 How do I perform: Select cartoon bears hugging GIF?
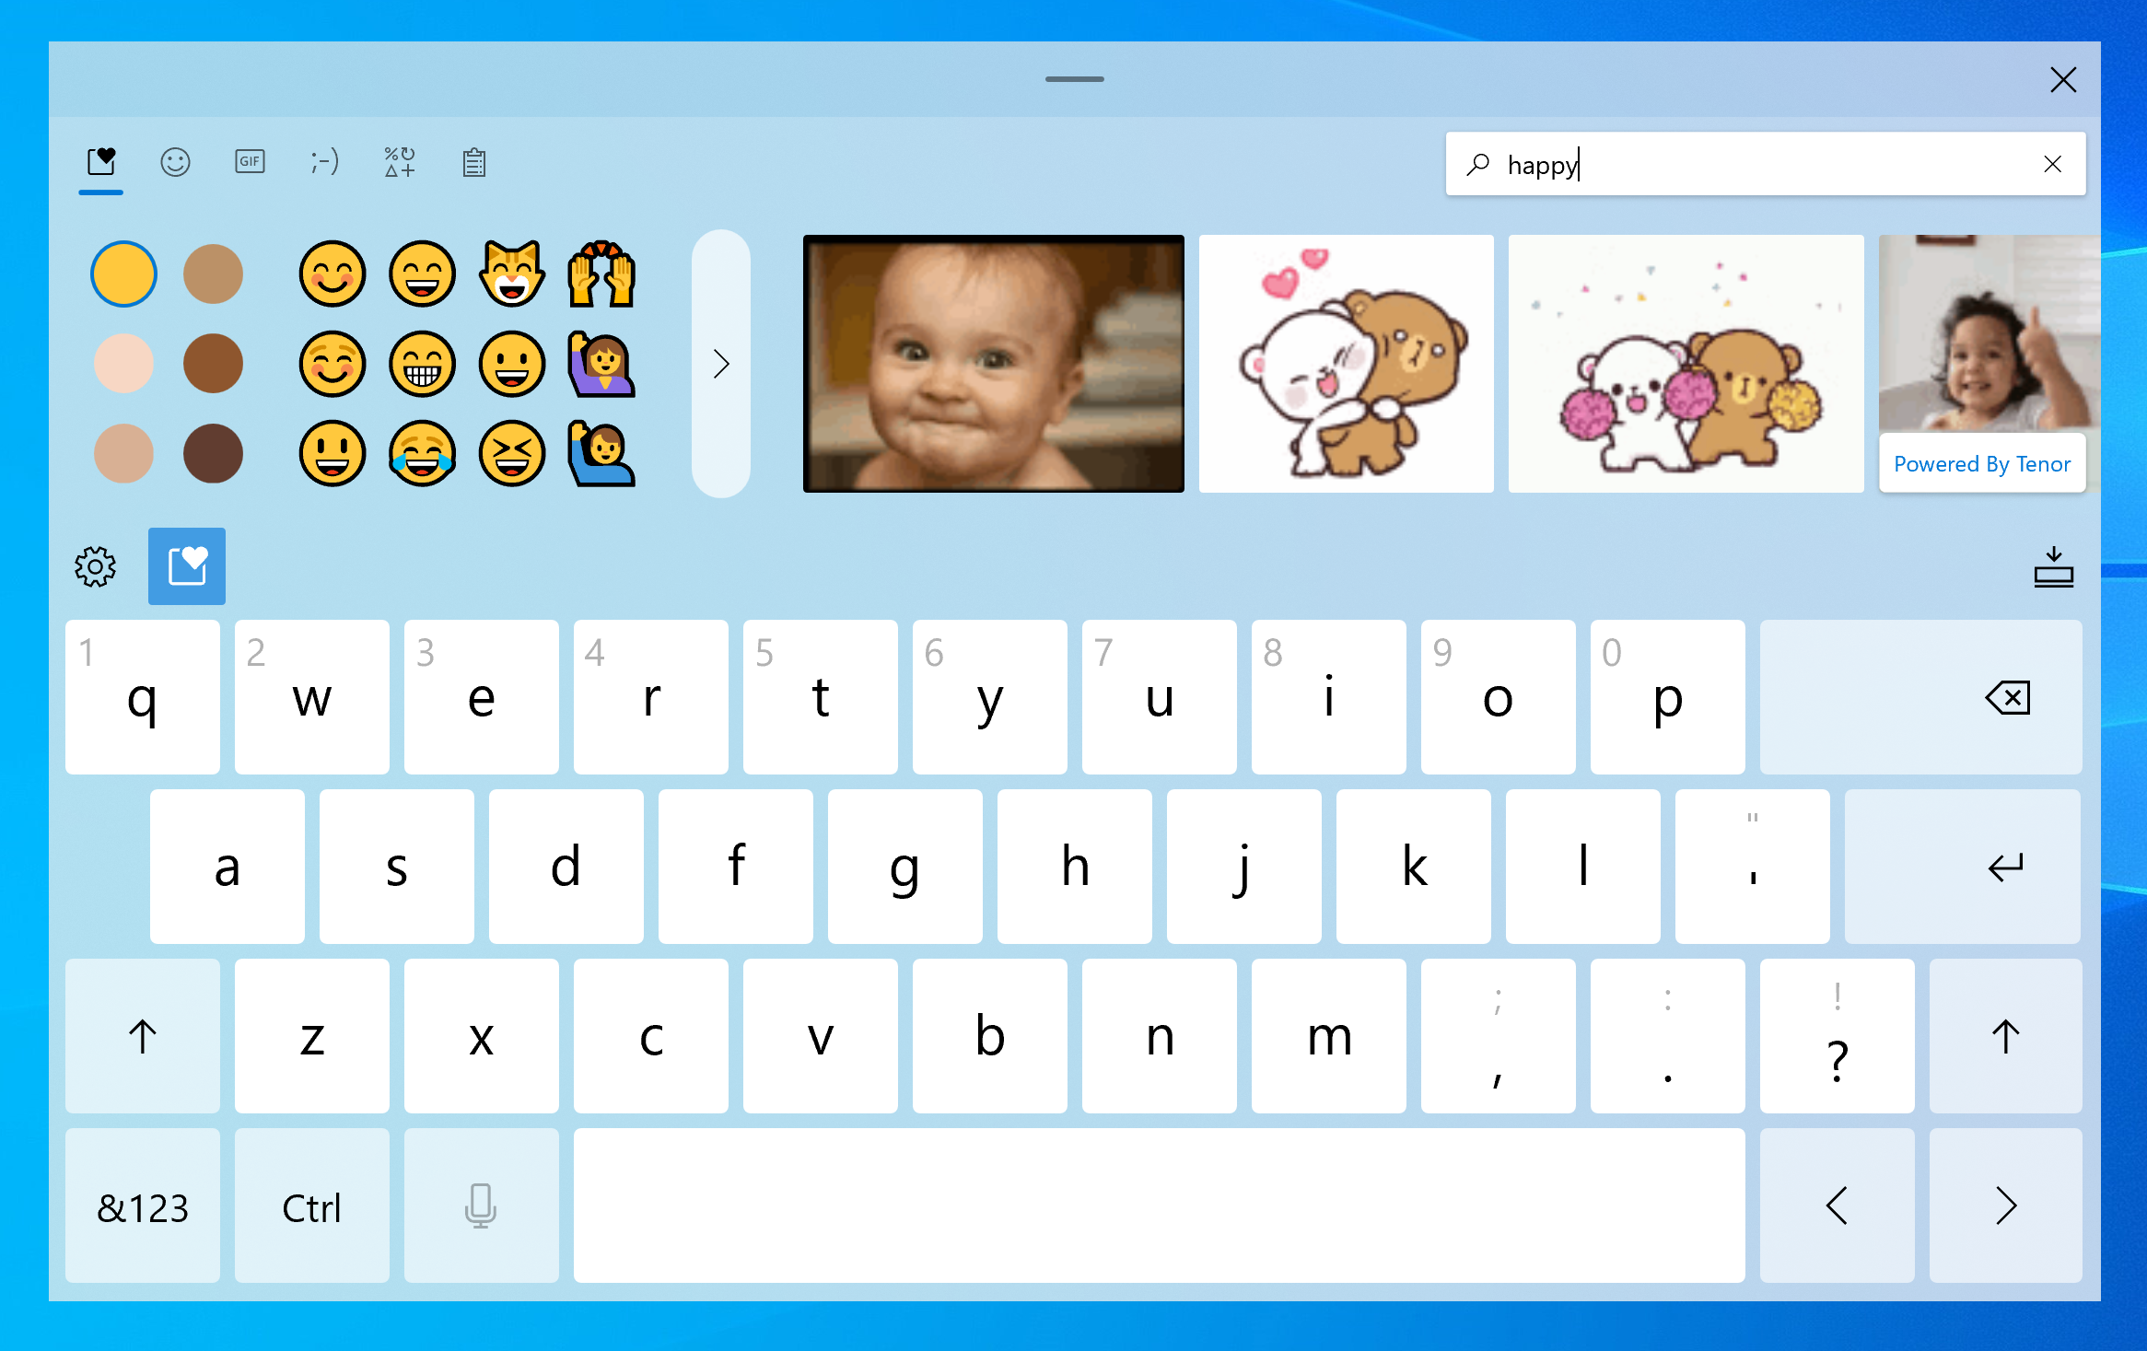(x=1348, y=361)
